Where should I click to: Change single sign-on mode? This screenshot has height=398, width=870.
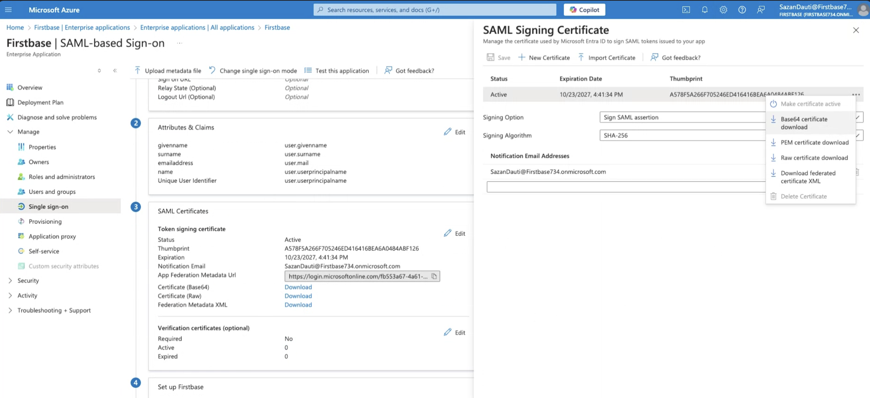click(253, 71)
